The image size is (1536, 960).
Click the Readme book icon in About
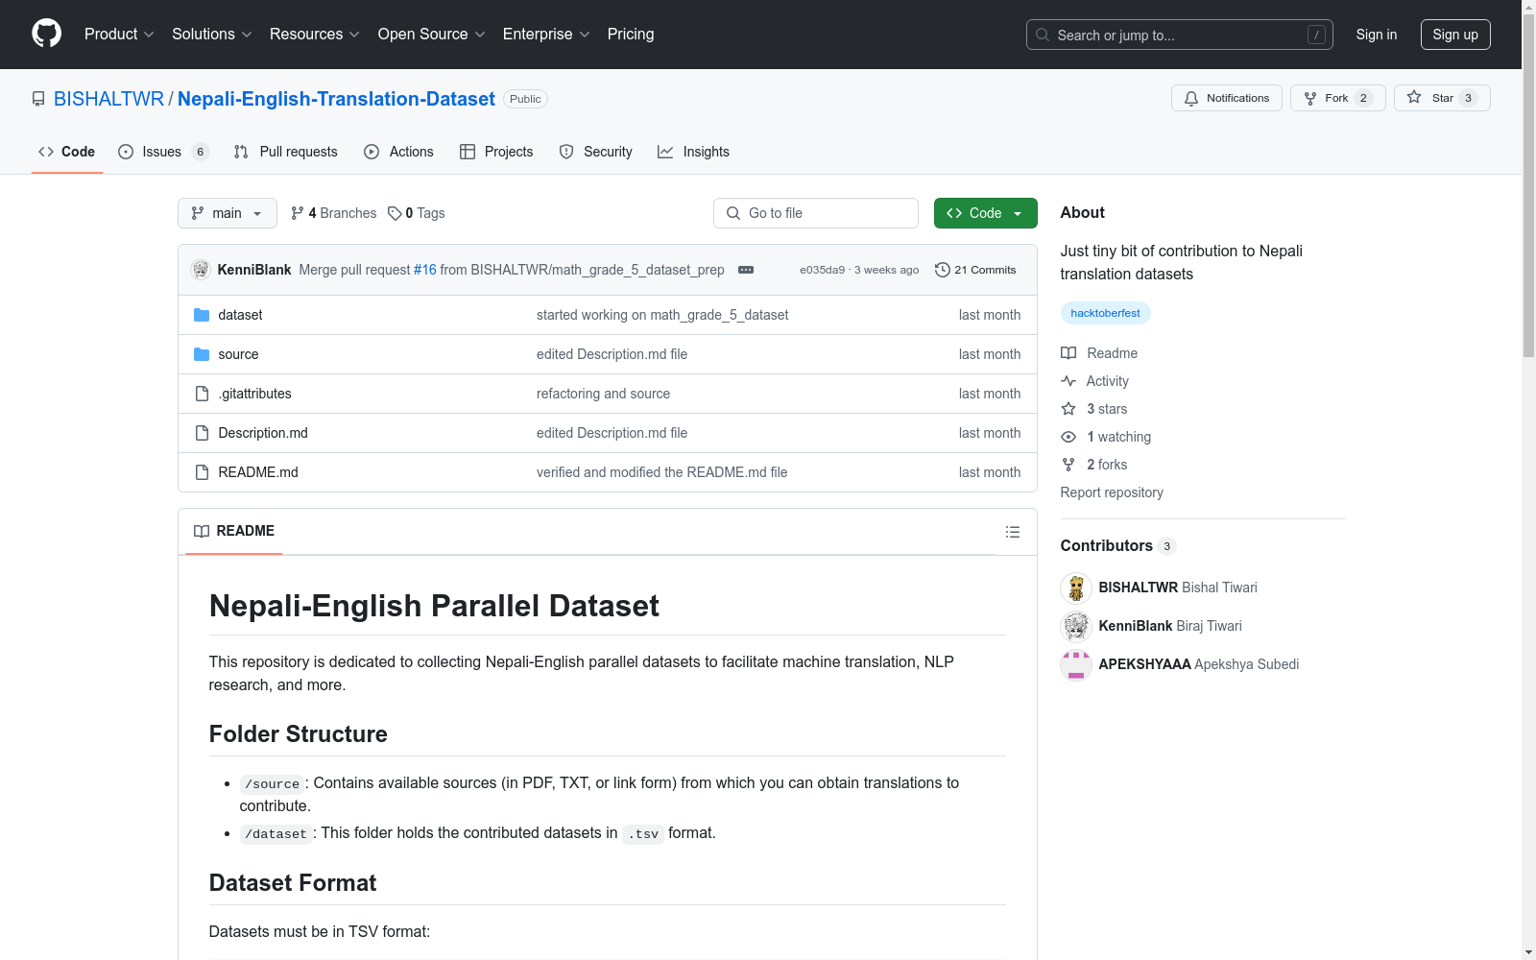[x=1068, y=353]
